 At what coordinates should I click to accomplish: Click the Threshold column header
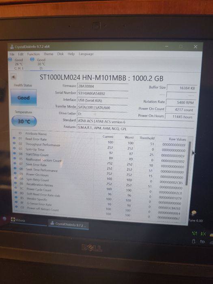147,138
